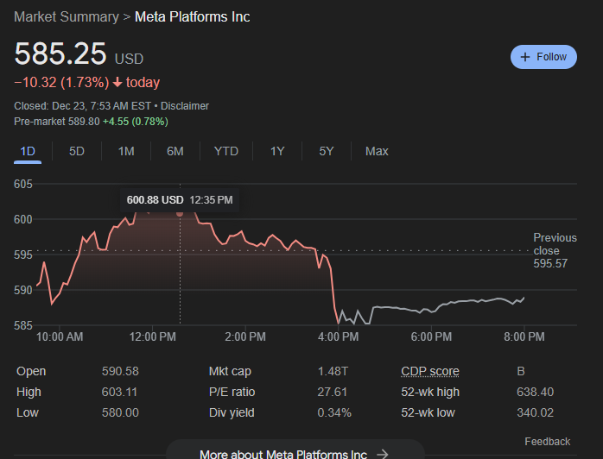Click the High value 603.11
This screenshot has height=459, width=603.
(119, 393)
